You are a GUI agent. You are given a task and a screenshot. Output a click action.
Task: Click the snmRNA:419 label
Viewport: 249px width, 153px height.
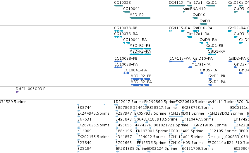point(194,9)
